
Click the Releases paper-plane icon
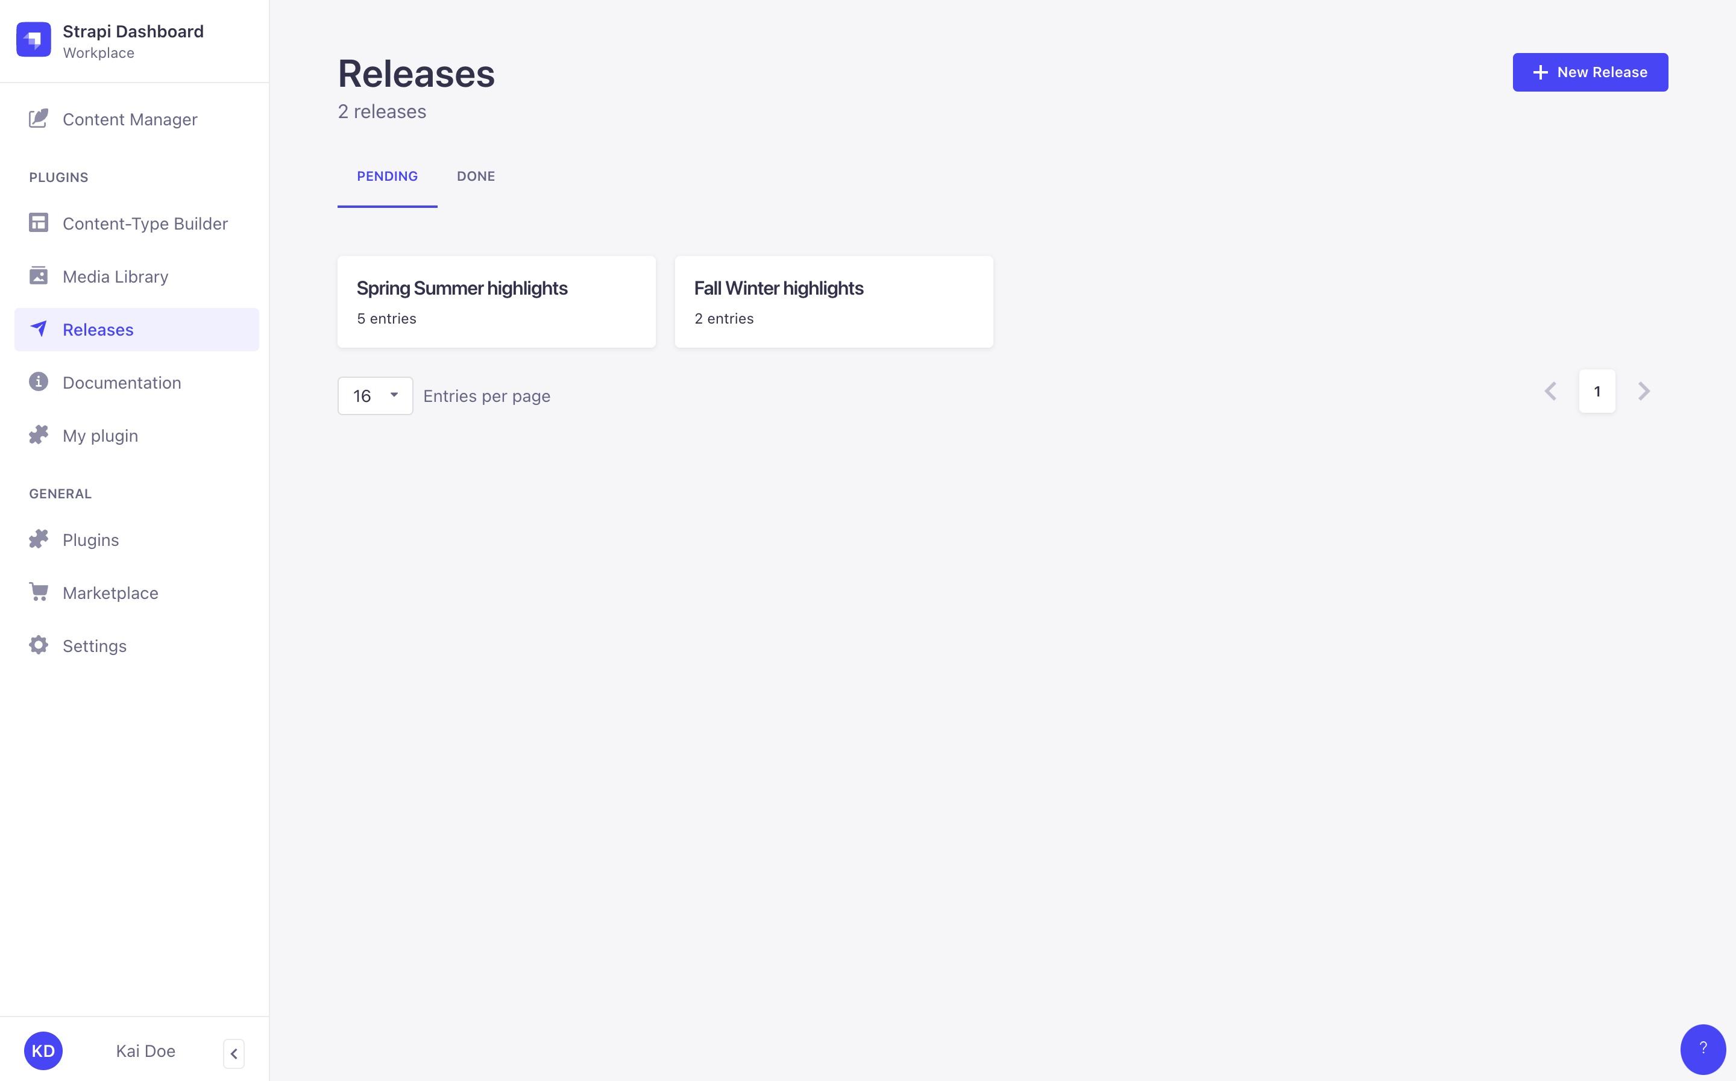(x=38, y=329)
